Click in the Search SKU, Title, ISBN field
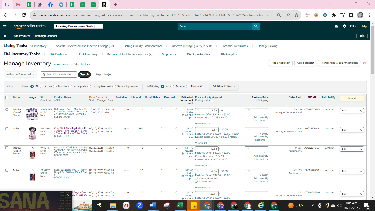Image resolution: width=375 pixels, height=211 pixels. 58,74
